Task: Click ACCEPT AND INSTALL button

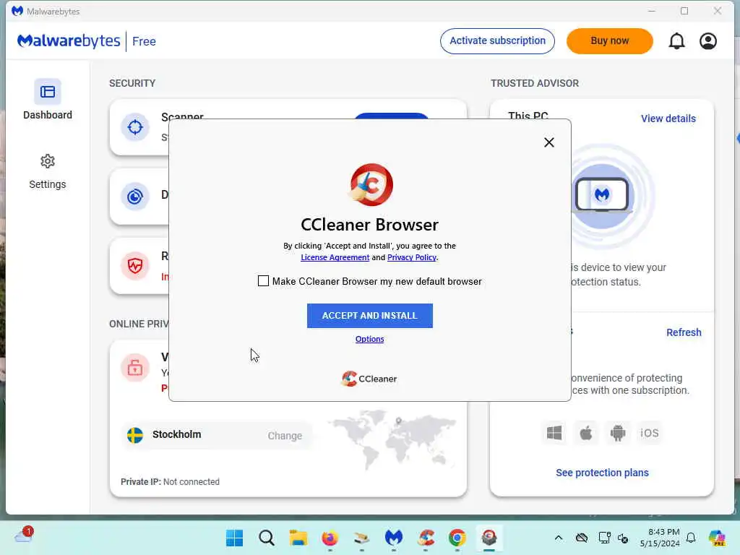Action: 369,316
